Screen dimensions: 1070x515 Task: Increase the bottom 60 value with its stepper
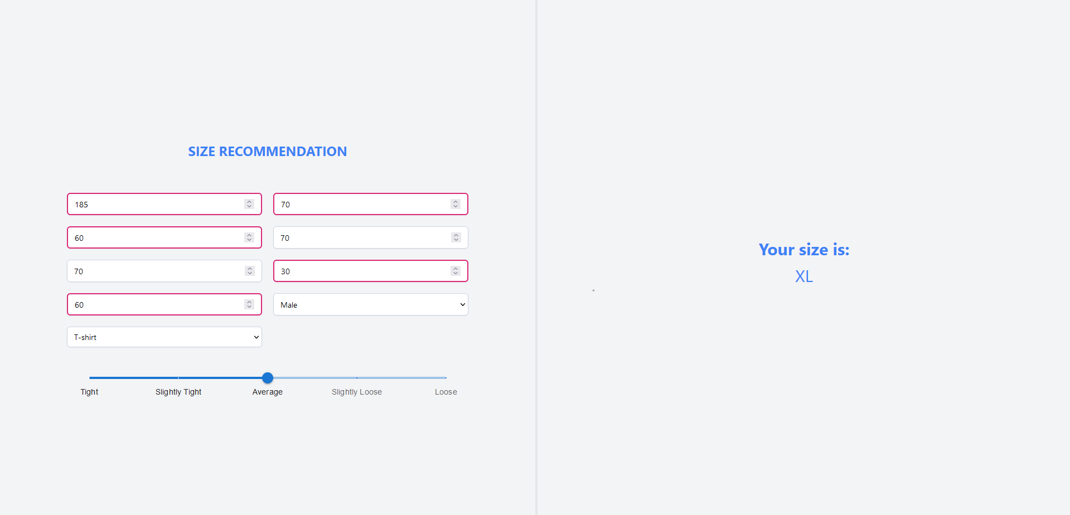[249, 302]
